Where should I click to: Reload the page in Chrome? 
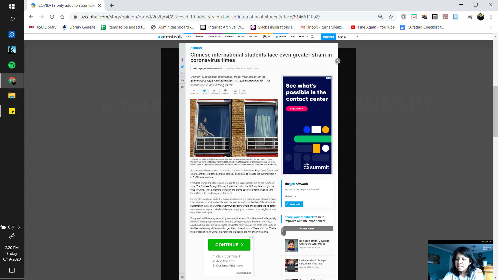pyautogui.click(x=52, y=17)
